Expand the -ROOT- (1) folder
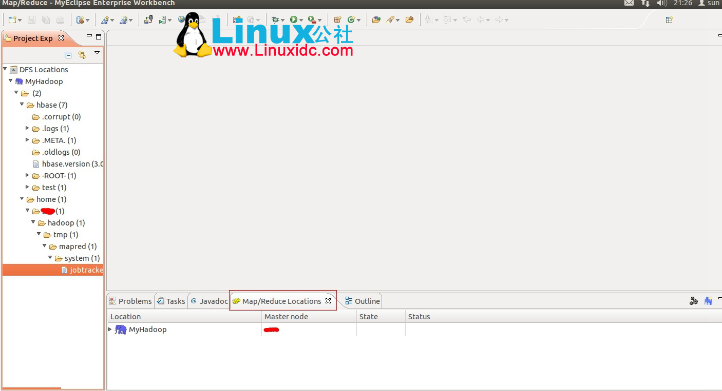722x391 pixels. pyautogui.click(x=27, y=175)
